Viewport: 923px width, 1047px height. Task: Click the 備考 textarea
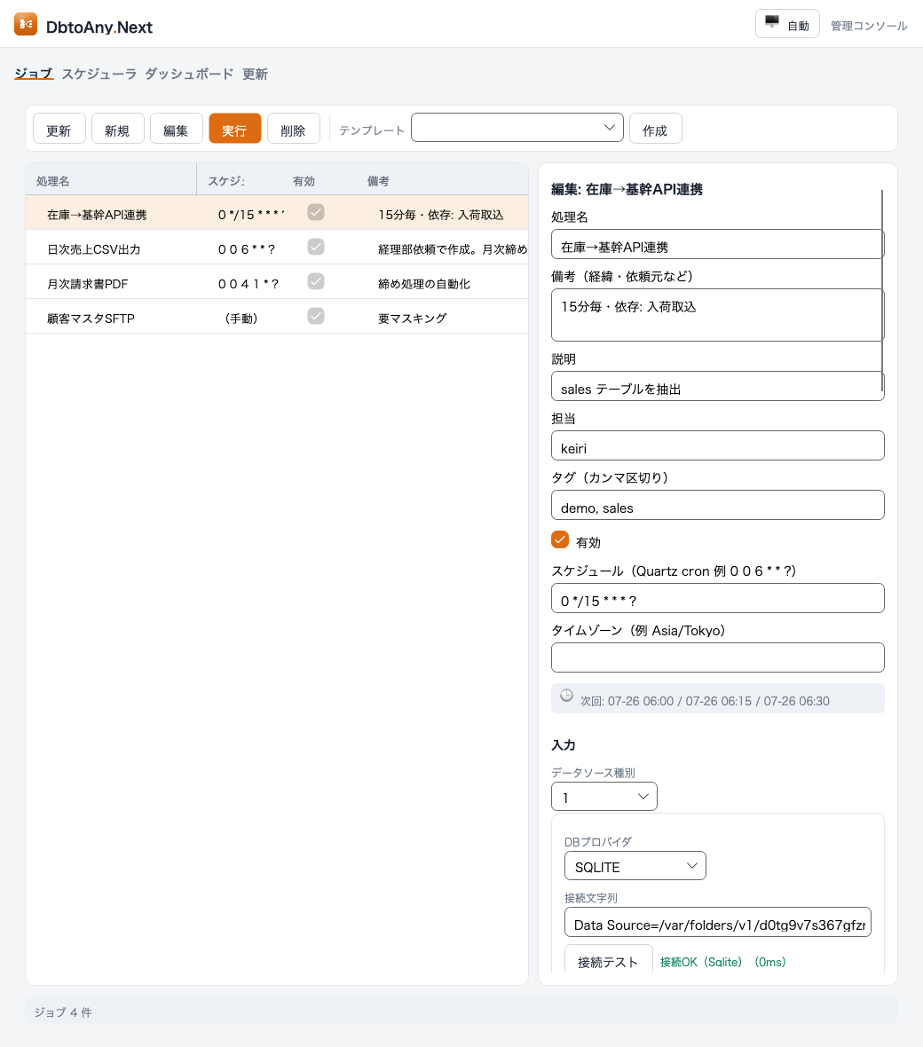tap(717, 315)
